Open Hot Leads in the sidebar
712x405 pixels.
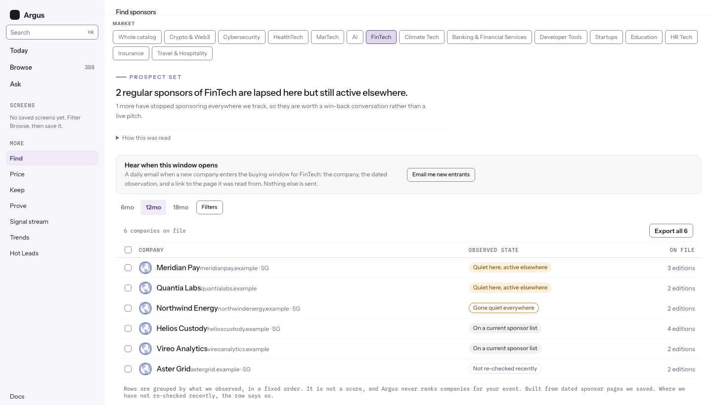(x=52, y=253)
